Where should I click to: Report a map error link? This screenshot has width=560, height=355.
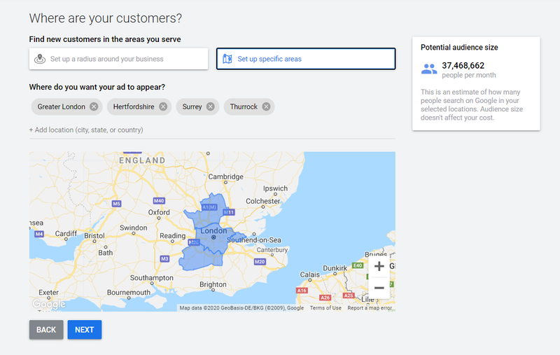370,308
